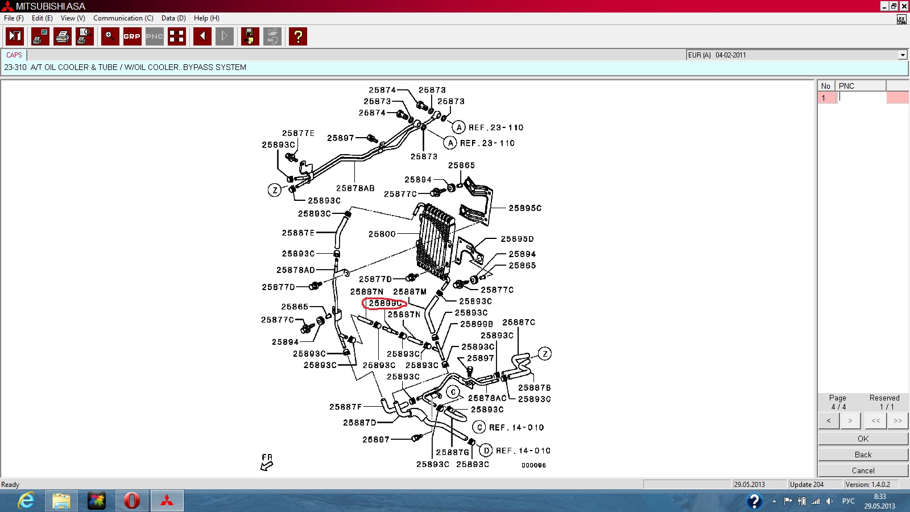
Task: Click part number 25887B in the diagram
Action: tap(535, 388)
